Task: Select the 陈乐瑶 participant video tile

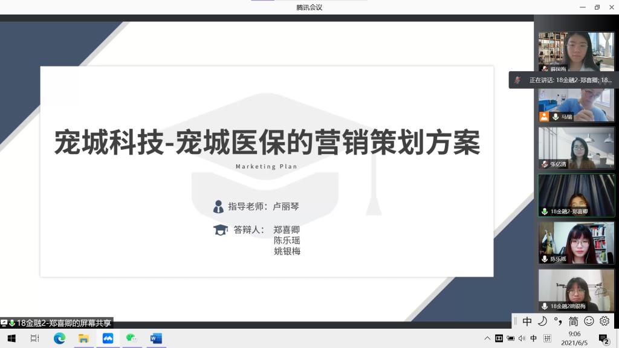Action: click(x=576, y=243)
